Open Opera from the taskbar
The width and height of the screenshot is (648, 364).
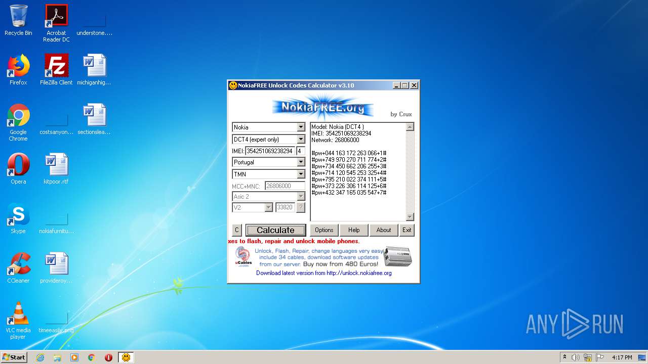(x=108, y=357)
